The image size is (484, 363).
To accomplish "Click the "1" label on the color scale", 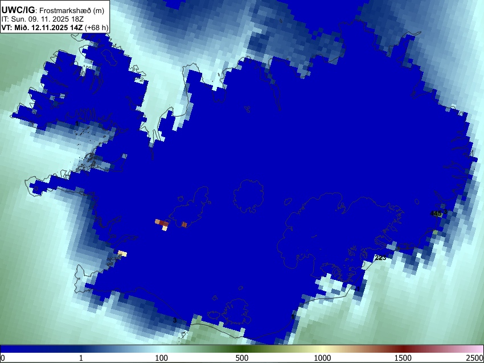I will tap(81, 358).
